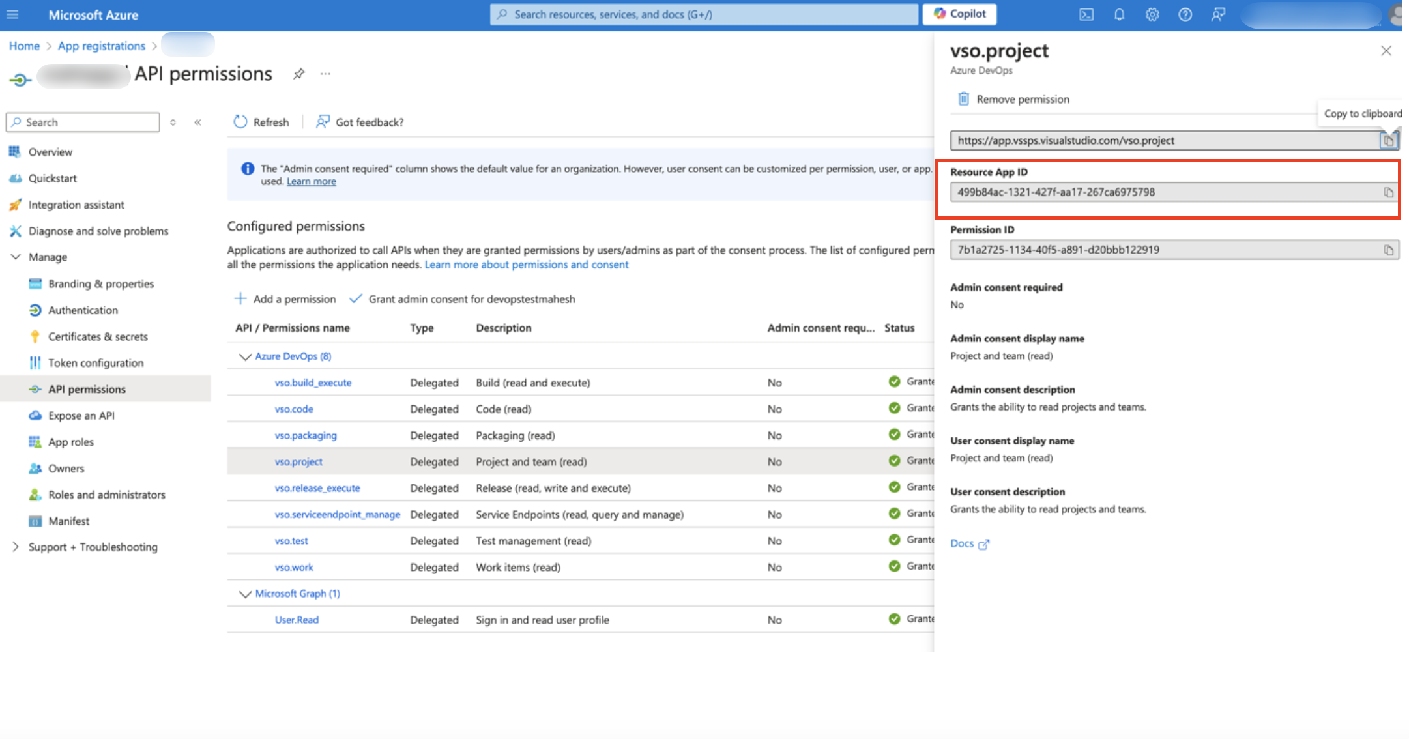Click API / Permissions name column header
Image resolution: width=1409 pixels, height=739 pixels.
(x=293, y=328)
